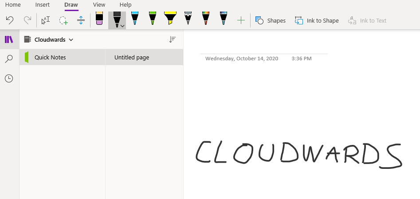
Task: Select the Objects or Type Text tool
Action: tap(46, 20)
